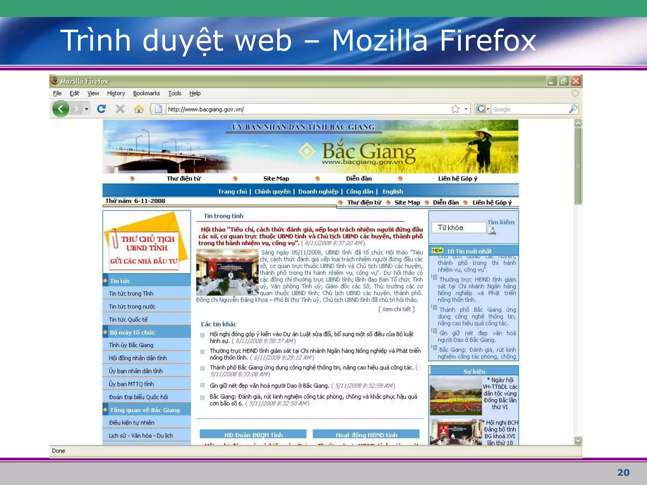Viewport: 647px width, 485px height.
Task: Open Ủy ban nhân dân tỉnh
Action: [x=136, y=371]
